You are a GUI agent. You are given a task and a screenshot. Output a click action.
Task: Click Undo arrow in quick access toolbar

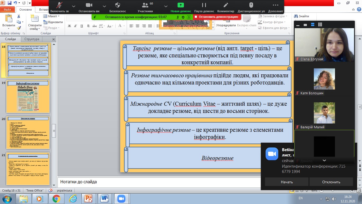click(16, 3)
